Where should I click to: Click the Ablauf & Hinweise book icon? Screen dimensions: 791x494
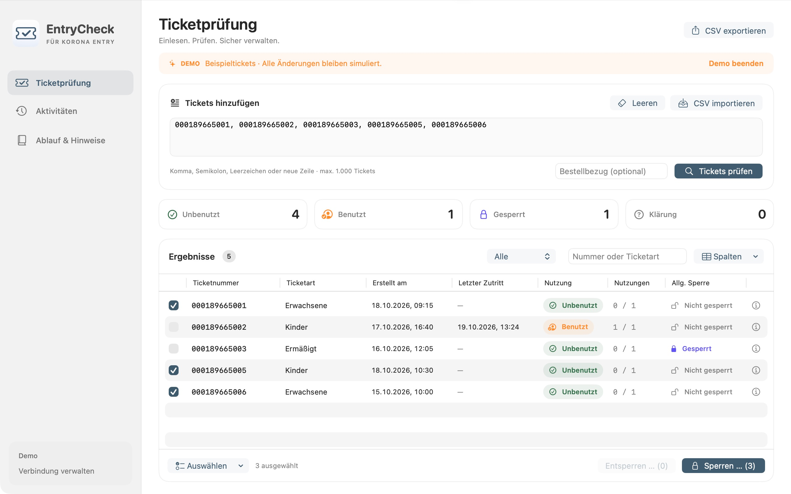[22, 140]
